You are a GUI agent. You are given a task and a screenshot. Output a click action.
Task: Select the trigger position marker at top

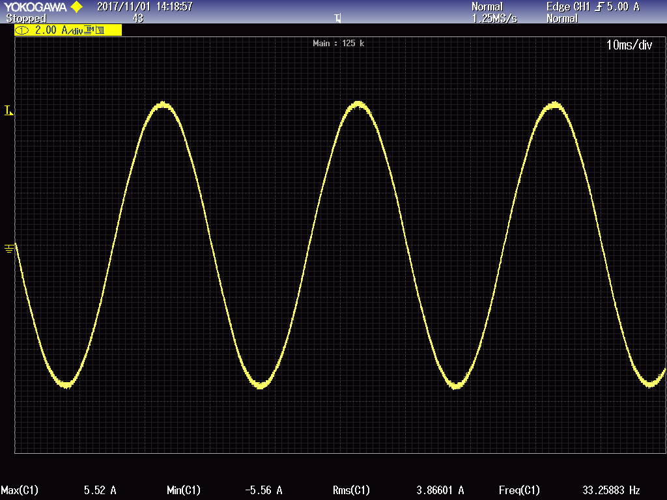338,18
